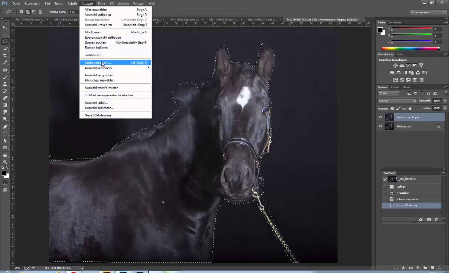Select the Dodge tool

pyautogui.click(x=5, y=119)
